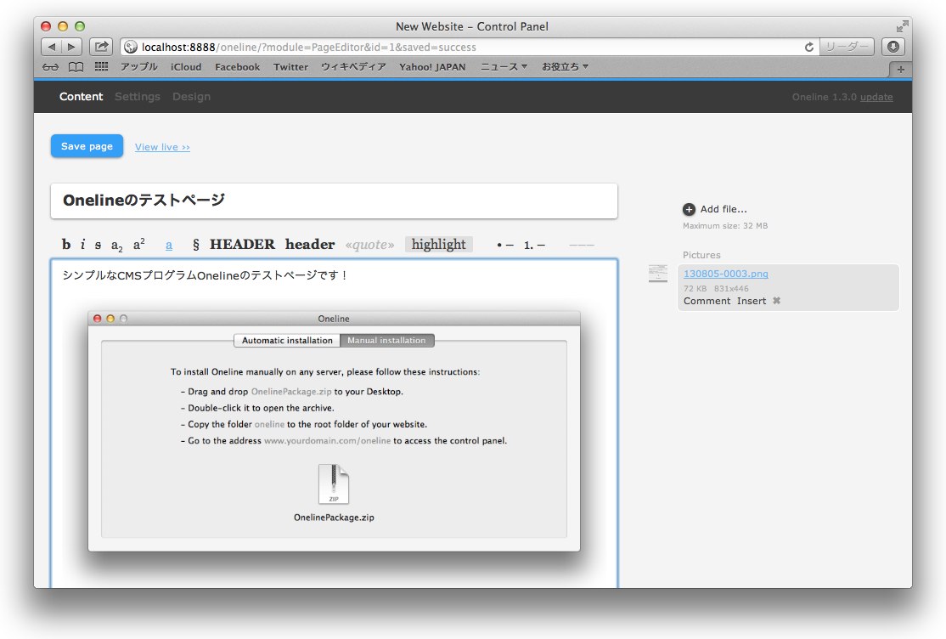This screenshot has width=946, height=639.
Task: Click the browser Back arrow button
Action: [x=51, y=47]
